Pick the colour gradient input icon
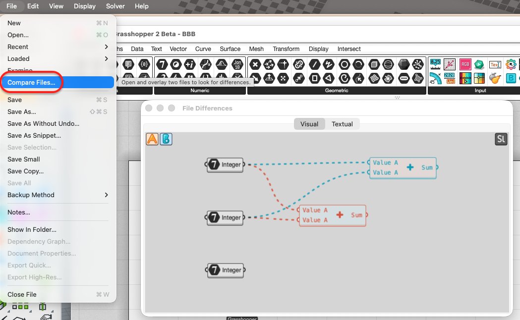520x320 pixels. coord(465,78)
